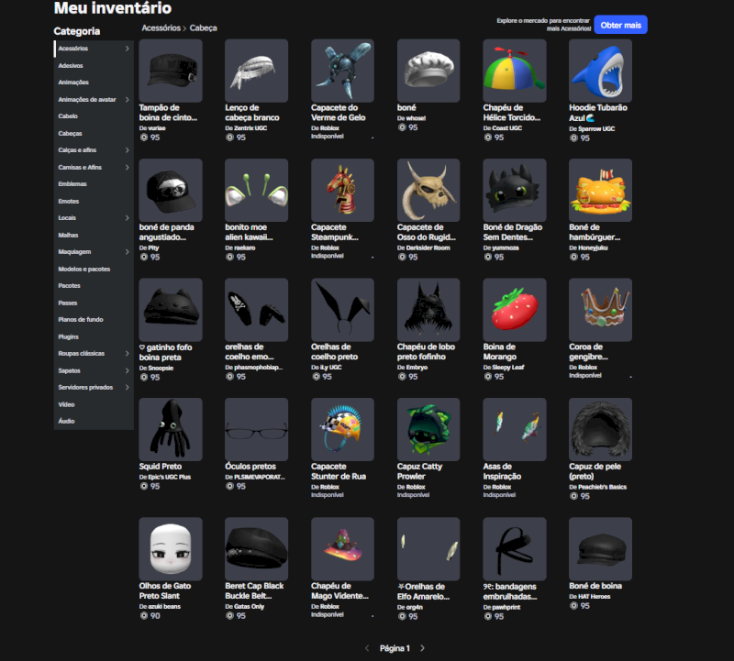Screen dimensions: 734x661
Task: Select the Chapéu de Mago Vidente image
Action: pos(342,549)
